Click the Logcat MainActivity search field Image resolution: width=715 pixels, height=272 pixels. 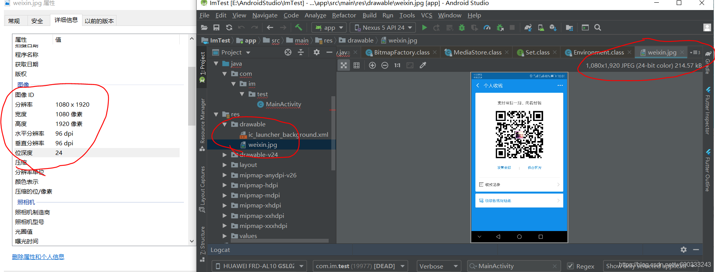point(514,266)
